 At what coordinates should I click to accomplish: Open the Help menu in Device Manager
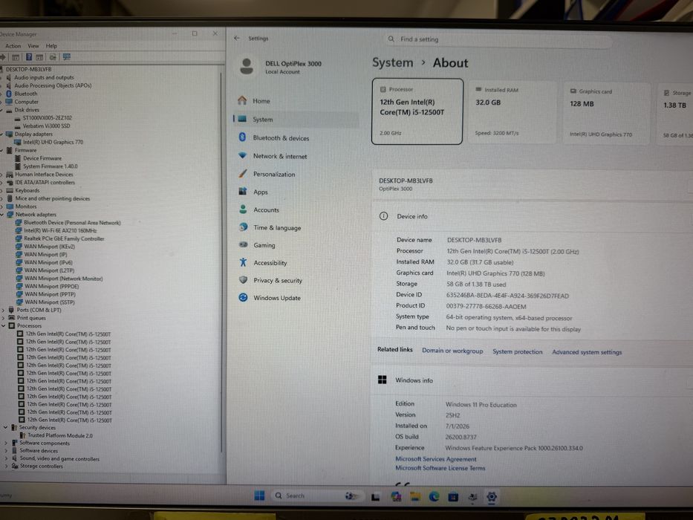(x=51, y=46)
